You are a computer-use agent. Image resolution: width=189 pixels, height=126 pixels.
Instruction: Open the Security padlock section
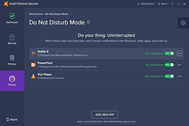[x=12, y=37]
